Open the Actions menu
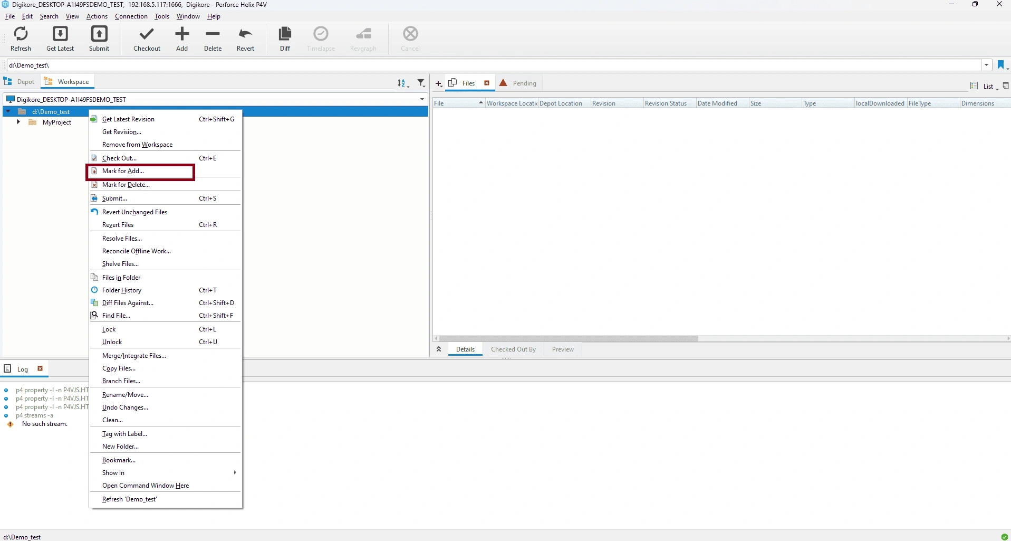Screen dimensions: 1011x541 97,16
